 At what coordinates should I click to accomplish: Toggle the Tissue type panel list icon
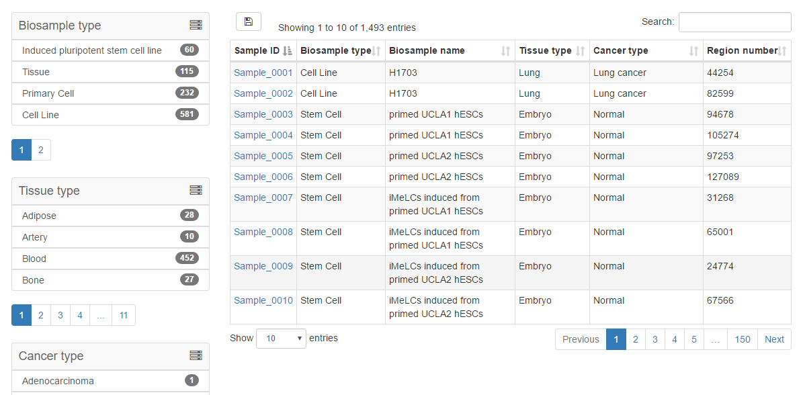click(196, 190)
